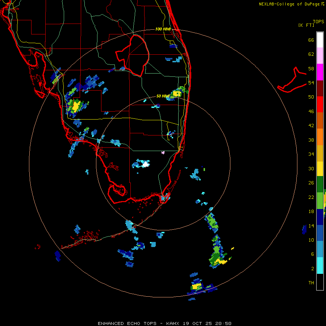
Task: Click the small pink echo pixel near Miami
Action: pyautogui.click(x=163, y=152)
